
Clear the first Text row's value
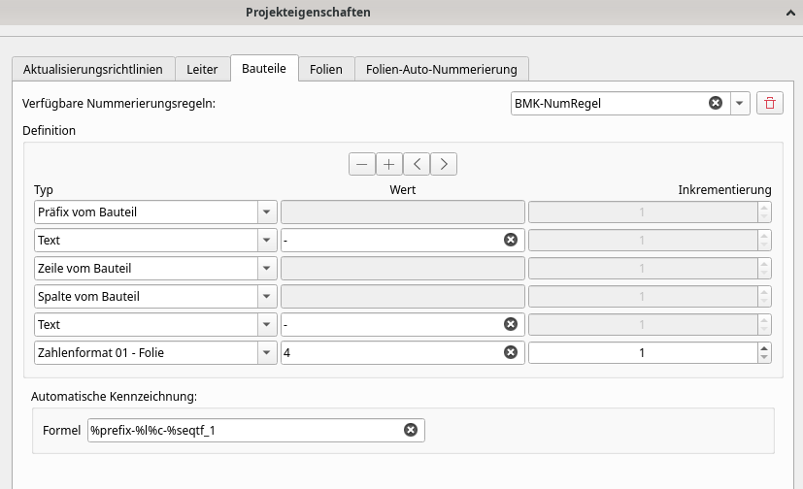click(x=511, y=240)
